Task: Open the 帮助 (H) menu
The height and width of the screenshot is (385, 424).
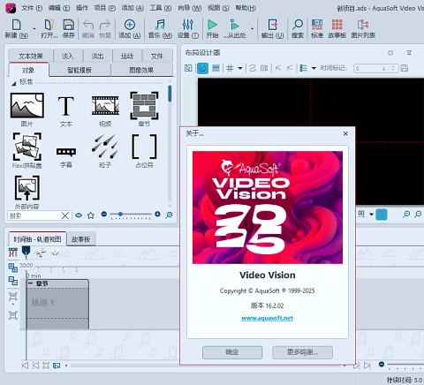Action: (x=246, y=8)
